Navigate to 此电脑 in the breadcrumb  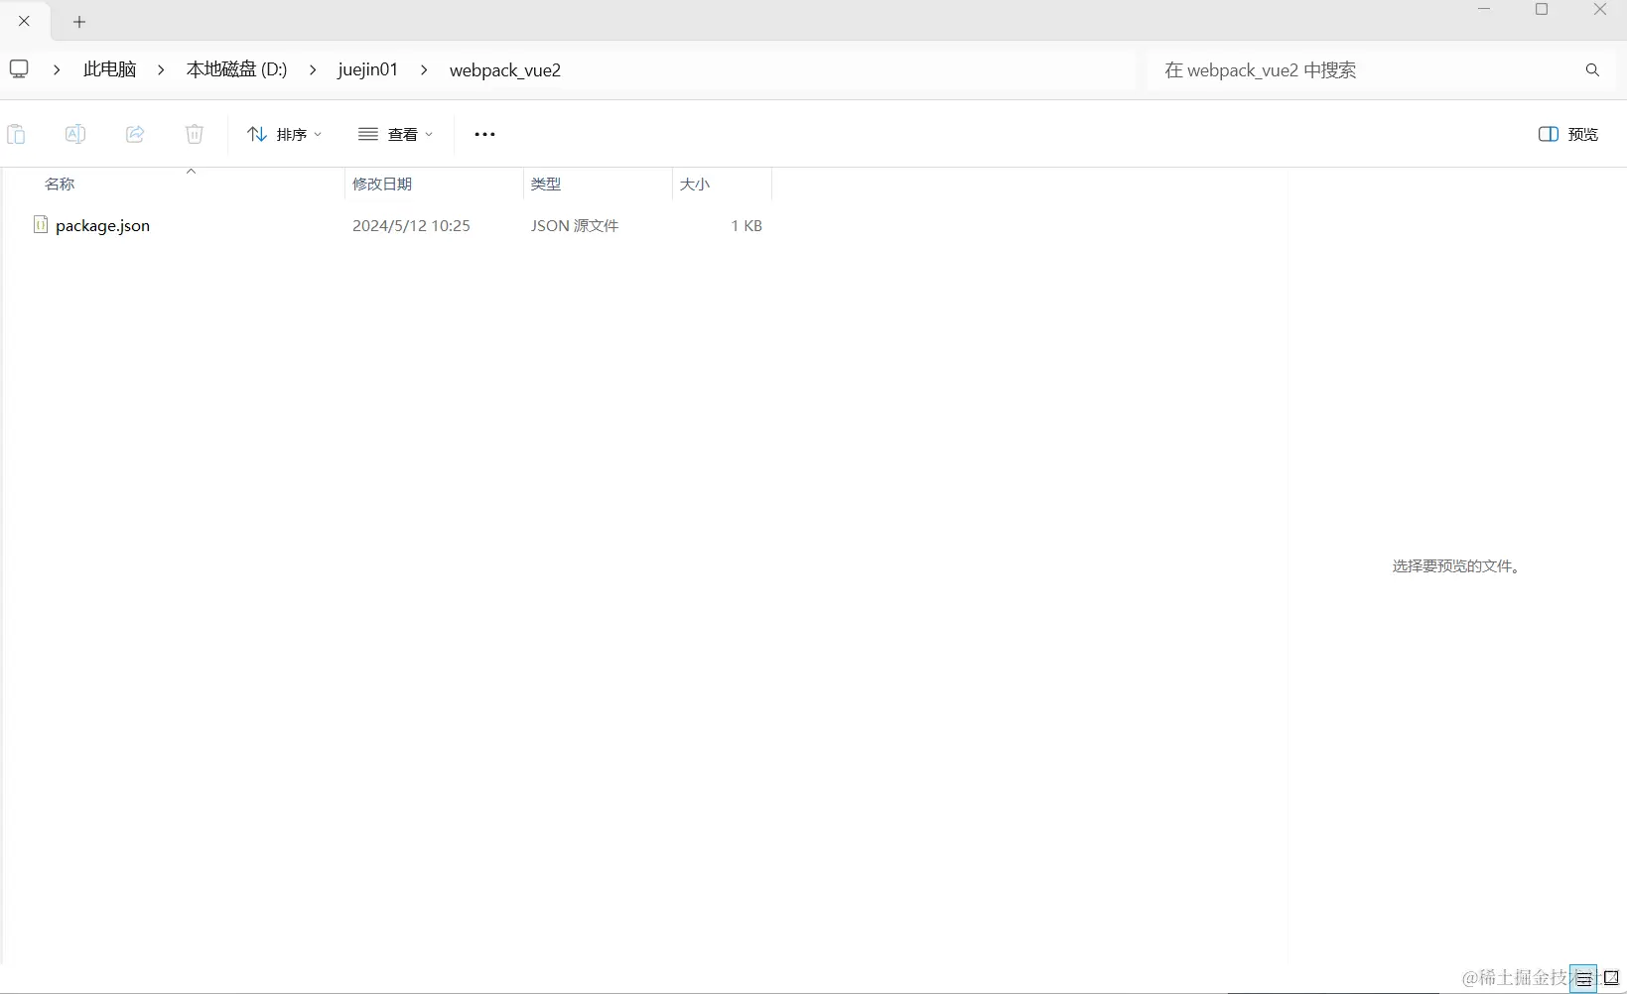point(109,69)
